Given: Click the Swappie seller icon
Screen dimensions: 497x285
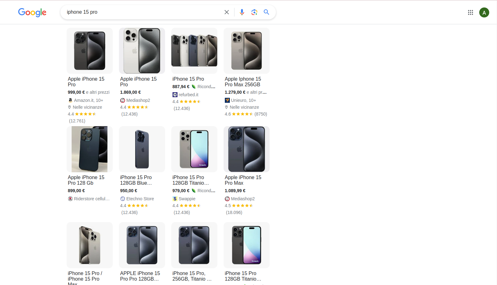Looking at the screenshot, I should point(175,199).
